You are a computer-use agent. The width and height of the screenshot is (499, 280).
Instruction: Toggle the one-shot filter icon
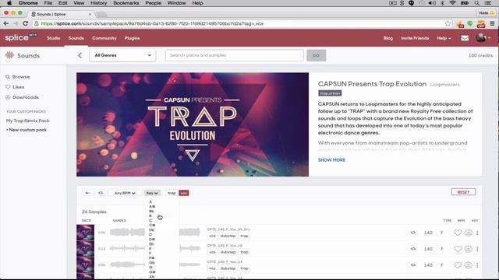[x=87, y=193]
